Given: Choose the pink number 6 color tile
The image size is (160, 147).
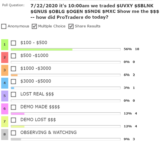Looking at the screenshot, I should click(x=5, y=109).
